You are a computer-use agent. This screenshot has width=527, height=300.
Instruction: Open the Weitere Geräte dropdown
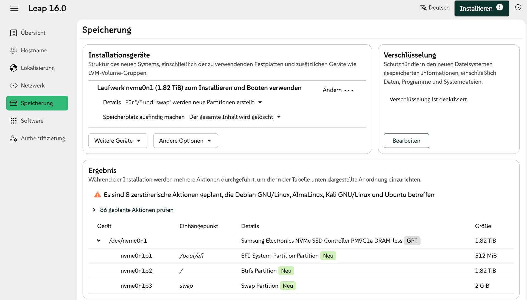click(x=117, y=141)
